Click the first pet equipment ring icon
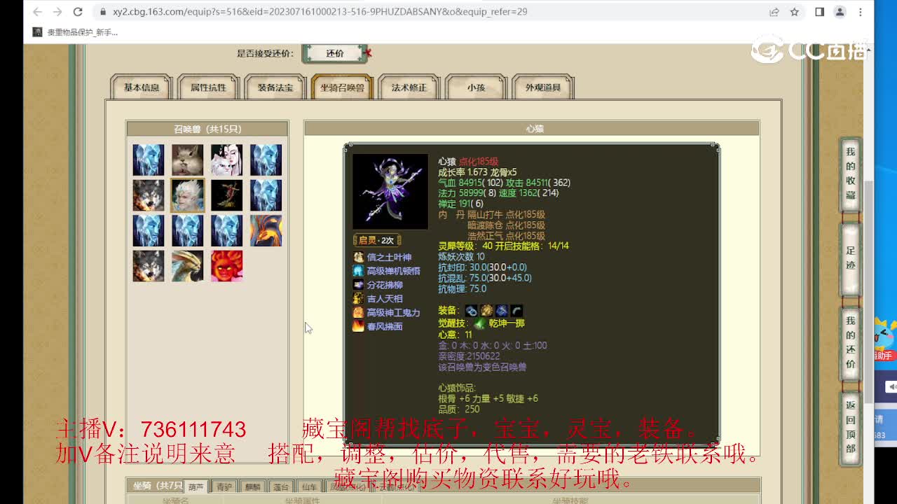897x504 pixels. click(x=471, y=310)
